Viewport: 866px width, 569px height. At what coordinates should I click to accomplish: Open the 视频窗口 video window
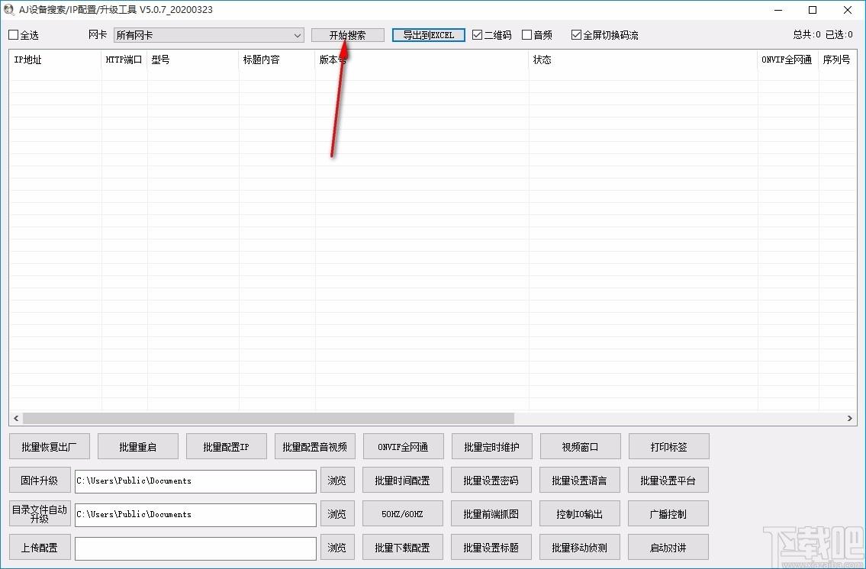(581, 446)
